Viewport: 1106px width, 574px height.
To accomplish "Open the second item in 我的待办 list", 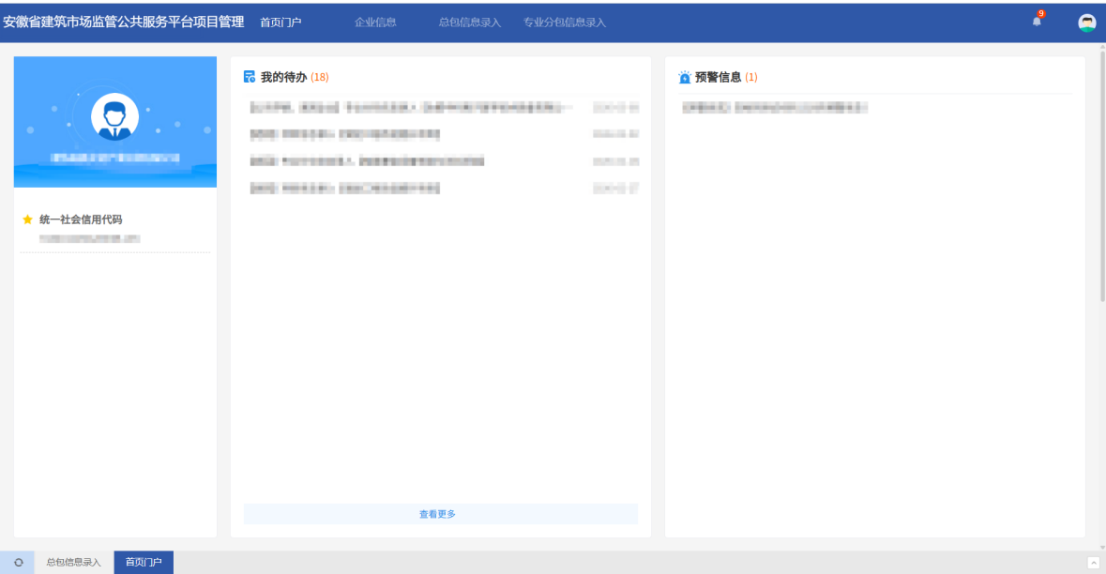I will coord(345,135).
